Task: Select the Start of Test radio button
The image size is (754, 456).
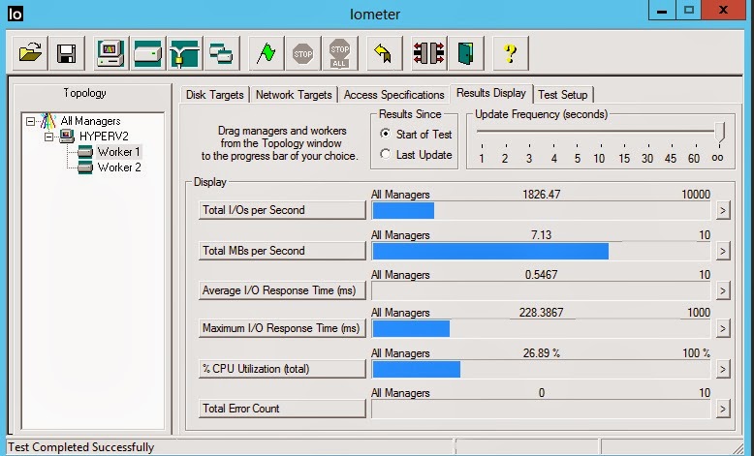Action: (x=387, y=135)
